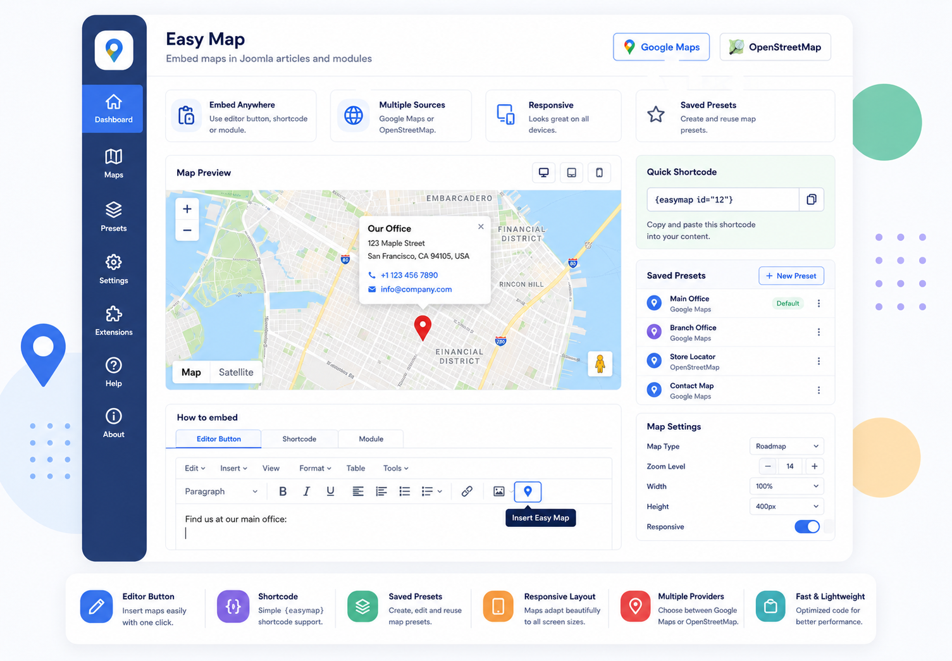Open the Dashboard section in sidebar
Image resolution: width=952 pixels, height=661 pixels.
tap(113, 109)
